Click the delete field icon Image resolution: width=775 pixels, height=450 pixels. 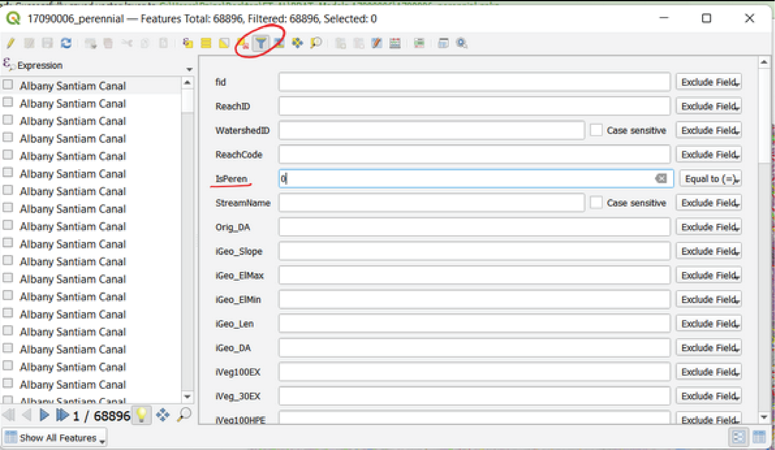tap(358, 43)
